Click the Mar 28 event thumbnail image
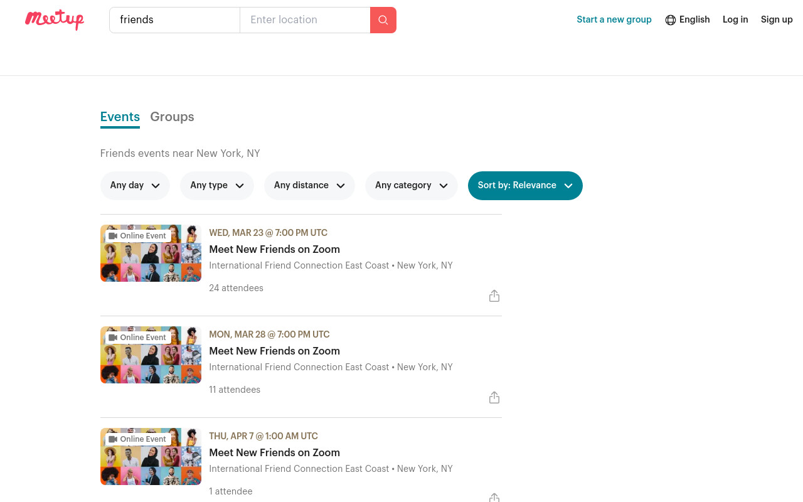 151,355
